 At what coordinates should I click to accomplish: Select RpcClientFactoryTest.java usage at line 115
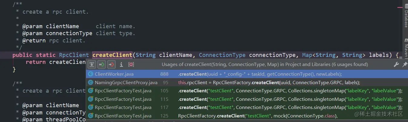(x=247, y=99)
